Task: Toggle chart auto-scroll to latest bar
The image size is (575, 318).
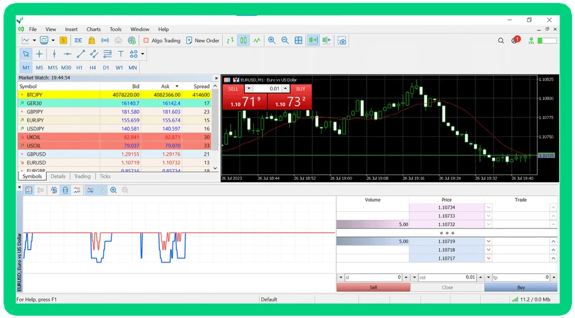Action: point(313,41)
